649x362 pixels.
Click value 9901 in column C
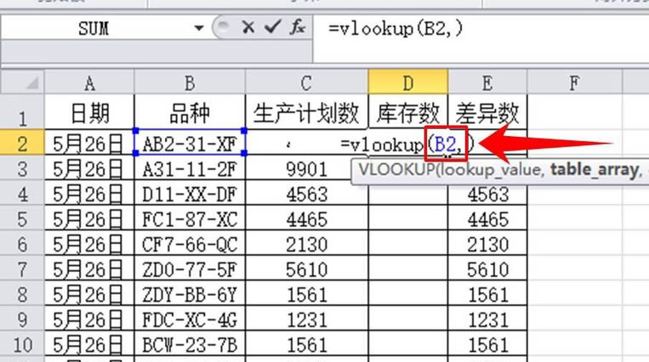coord(306,169)
